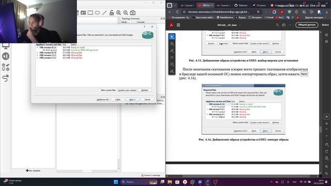The image size is (331, 186).
Task: Select the pointer tool in the PDF toolbar
Action: (172, 37)
